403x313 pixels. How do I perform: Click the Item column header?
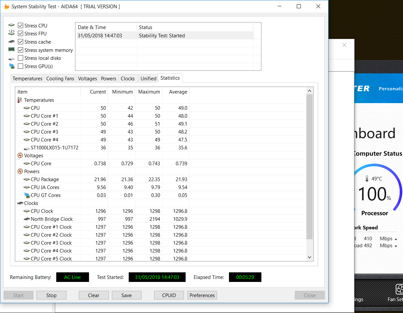[x=48, y=92]
